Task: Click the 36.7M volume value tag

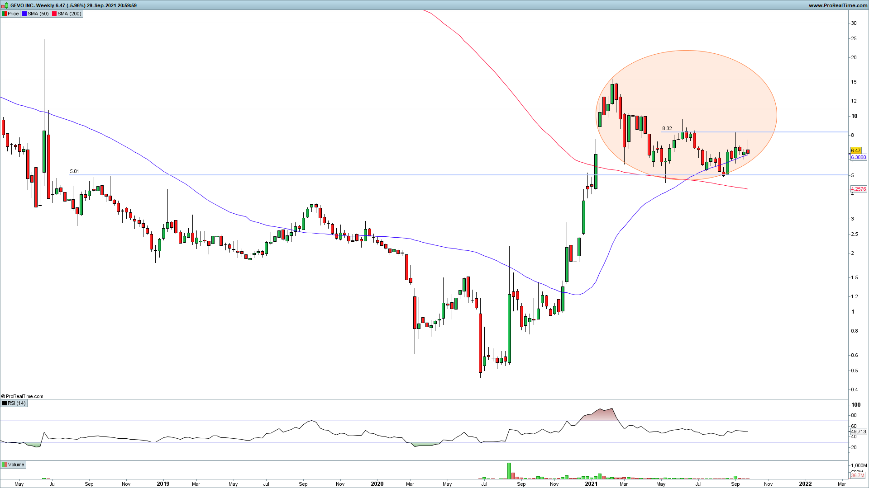Action: 858,475
